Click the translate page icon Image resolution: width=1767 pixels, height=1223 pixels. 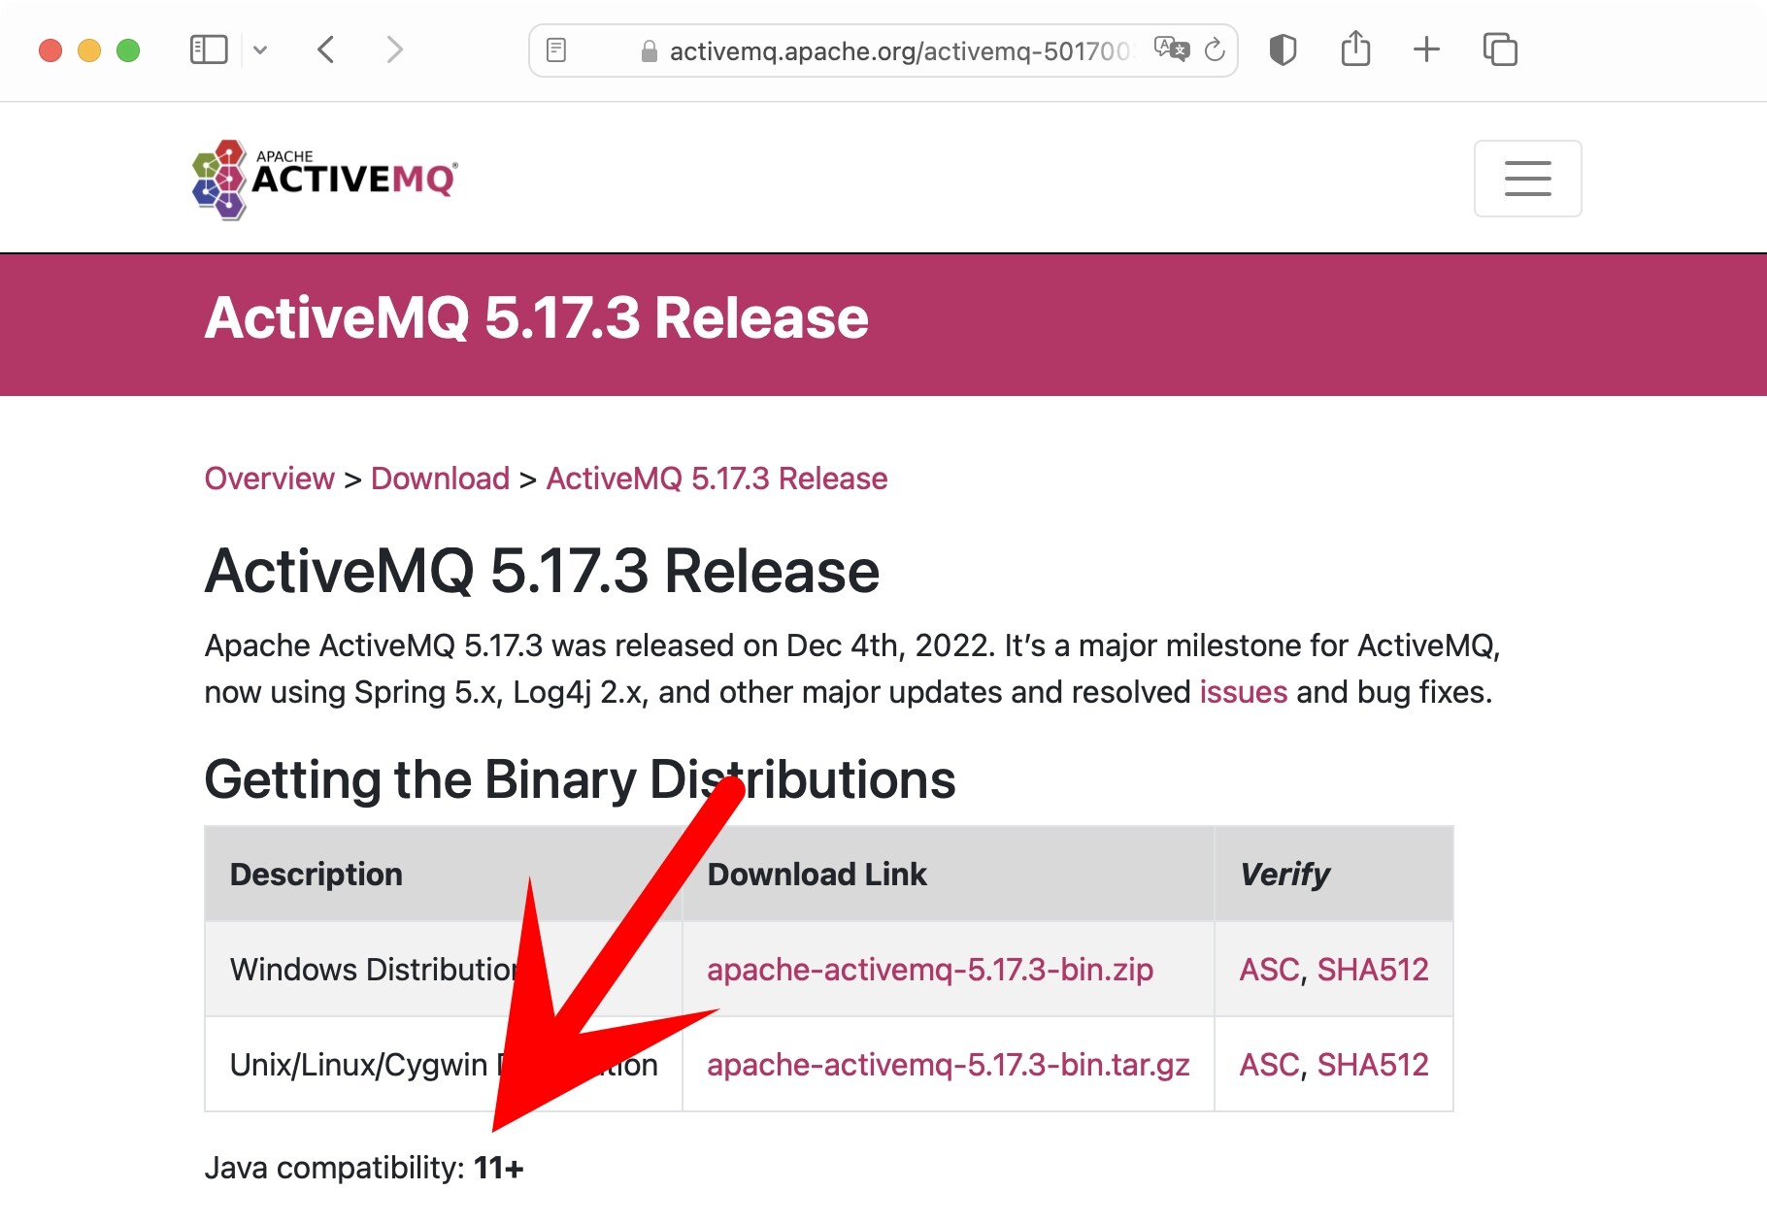point(1171,50)
